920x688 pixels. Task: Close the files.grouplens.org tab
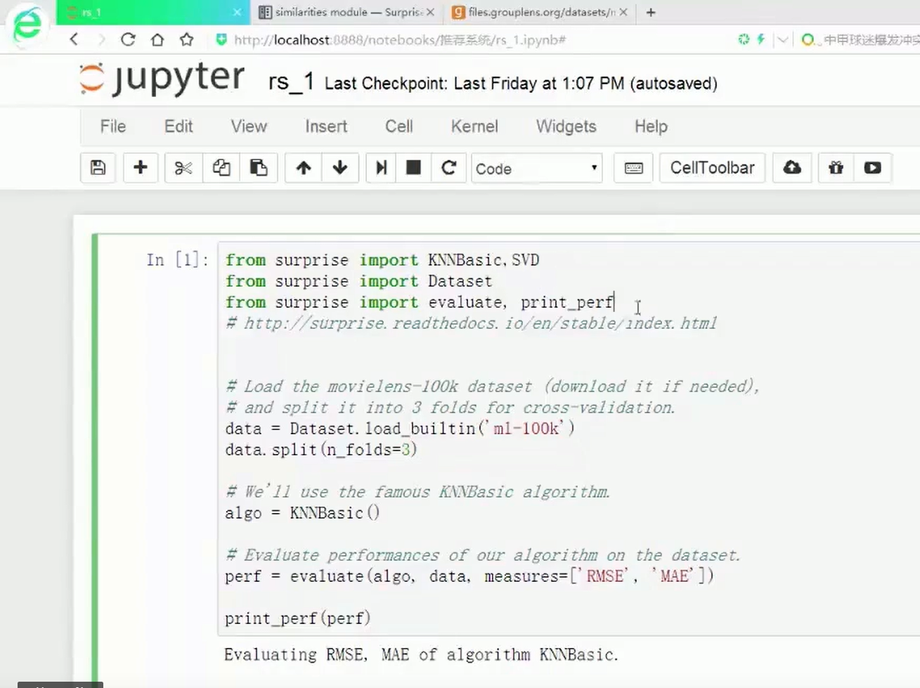pyautogui.click(x=623, y=12)
